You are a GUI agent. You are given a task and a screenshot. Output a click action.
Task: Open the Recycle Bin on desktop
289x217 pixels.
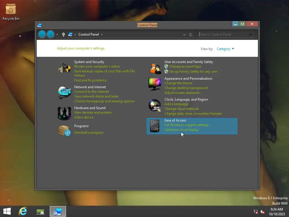11,12
